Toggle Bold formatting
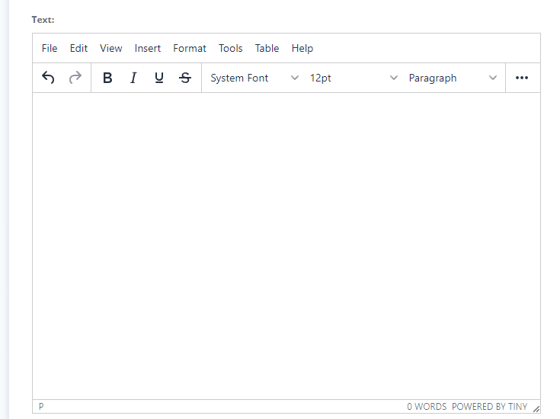 (x=107, y=78)
